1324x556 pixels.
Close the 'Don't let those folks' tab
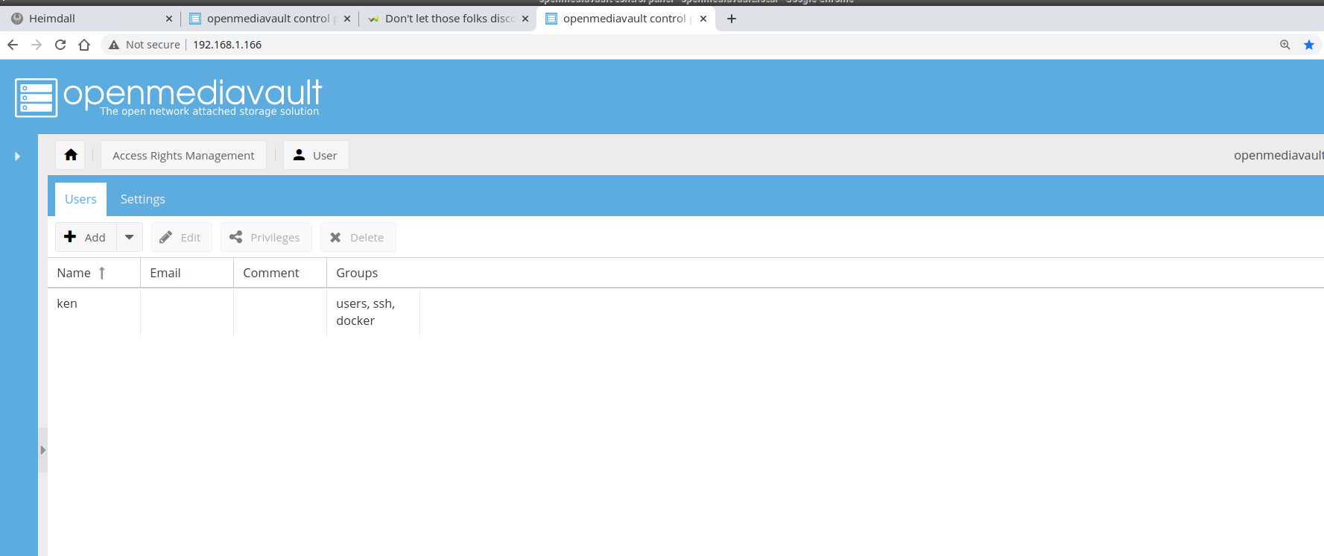525,19
